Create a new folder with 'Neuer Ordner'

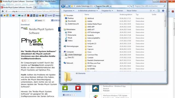coord(132,11)
